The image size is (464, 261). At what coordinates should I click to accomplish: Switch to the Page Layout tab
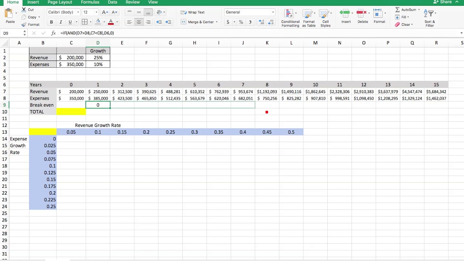point(60,2)
